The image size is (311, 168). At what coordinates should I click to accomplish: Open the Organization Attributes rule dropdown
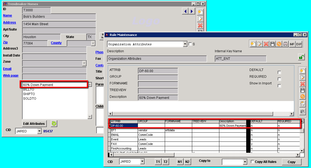[185, 44]
